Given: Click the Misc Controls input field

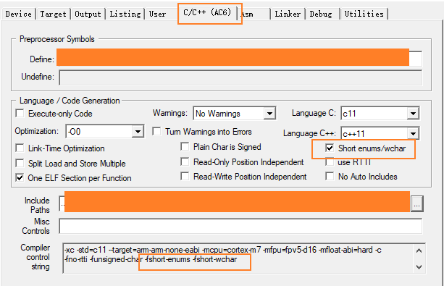Looking at the screenshot, I should point(240,226).
